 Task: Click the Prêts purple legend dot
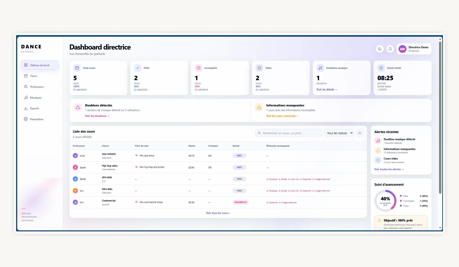click(x=401, y=196)
